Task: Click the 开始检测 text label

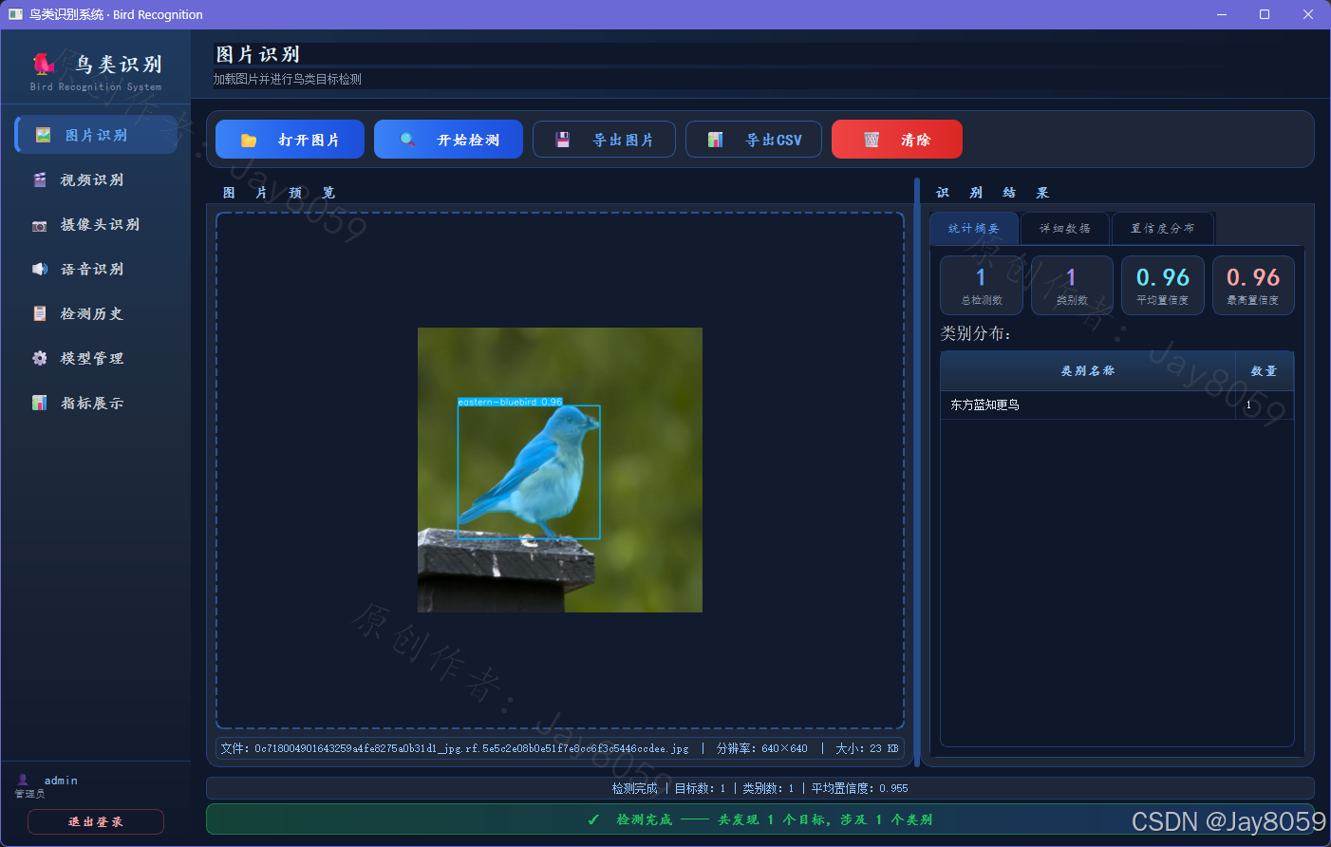Action: pyautogui.click(x=468, y=140)
